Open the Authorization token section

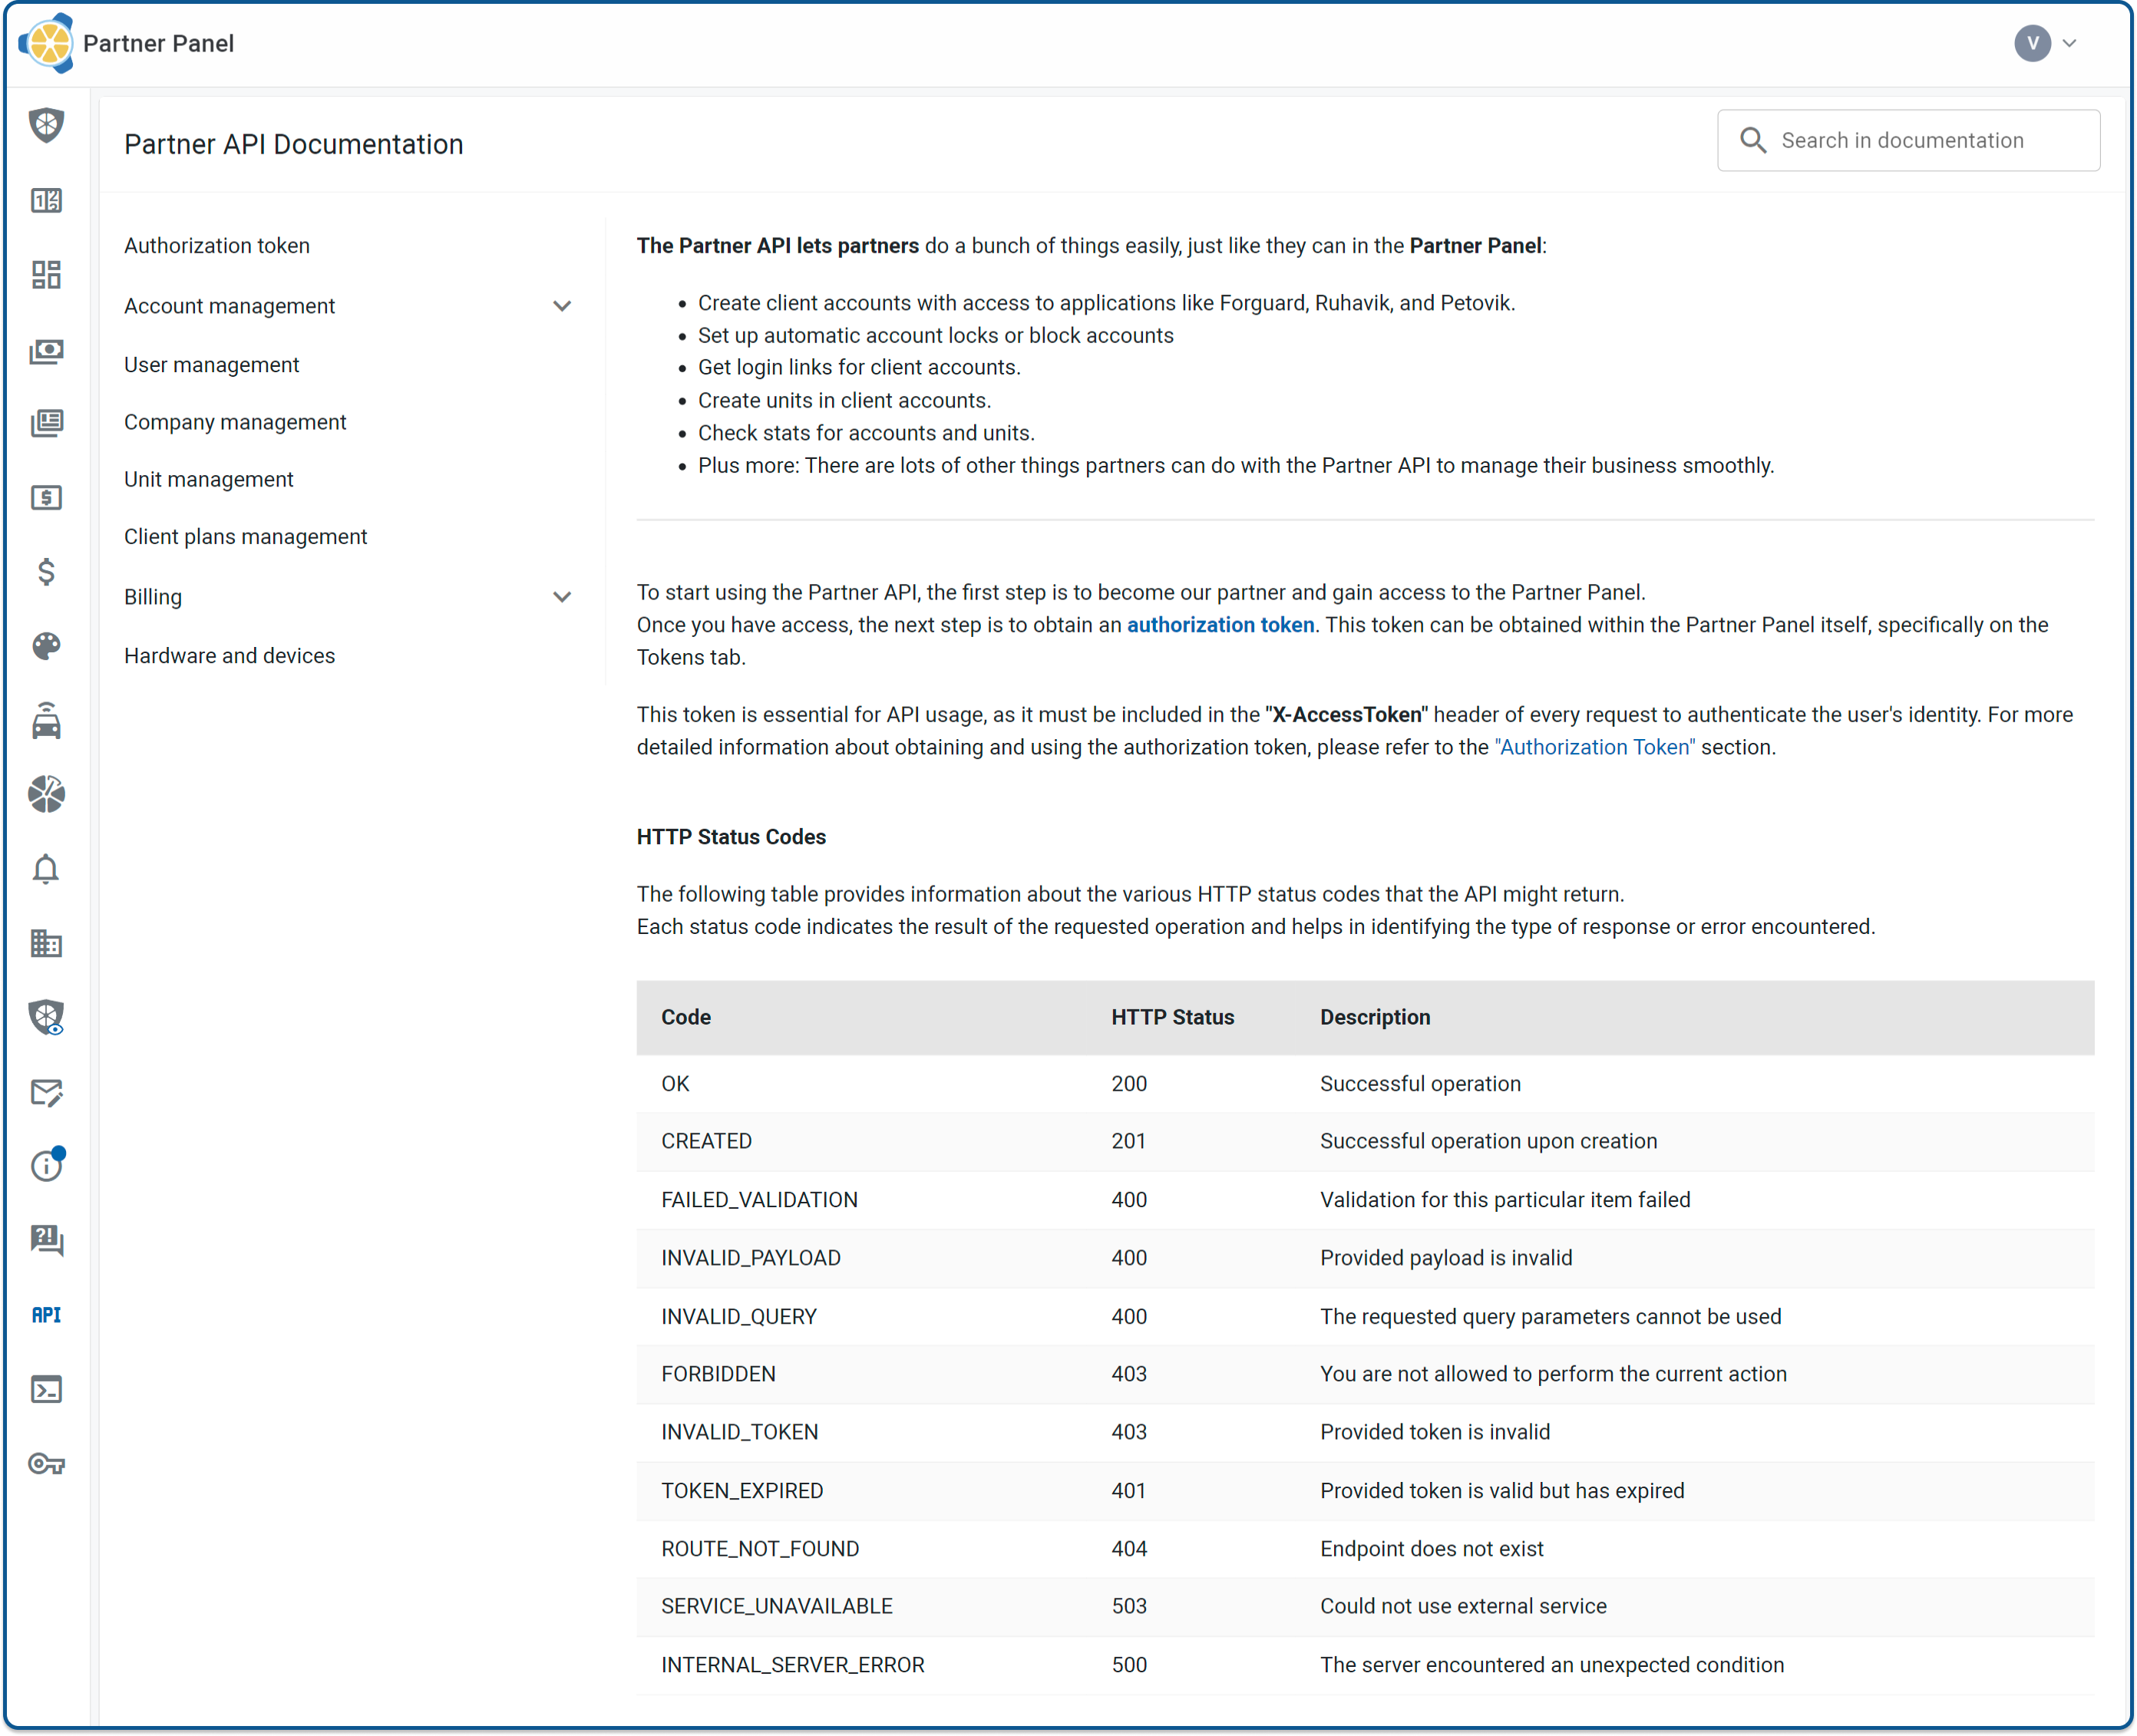coord(218,246)
